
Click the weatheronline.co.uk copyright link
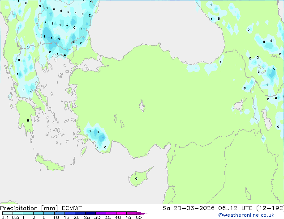[x=246, y=215]
